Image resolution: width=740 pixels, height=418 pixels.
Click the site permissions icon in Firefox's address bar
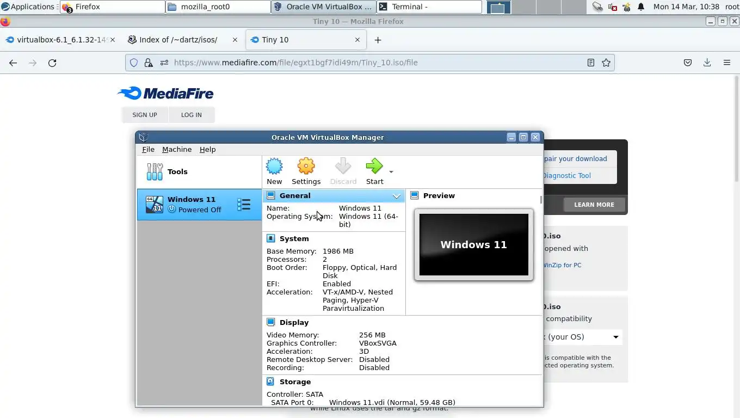pyautogui.click(x=164, y=63)
